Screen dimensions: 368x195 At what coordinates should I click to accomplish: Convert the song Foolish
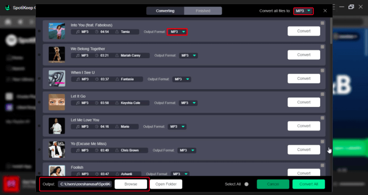[x=304, y=172]
